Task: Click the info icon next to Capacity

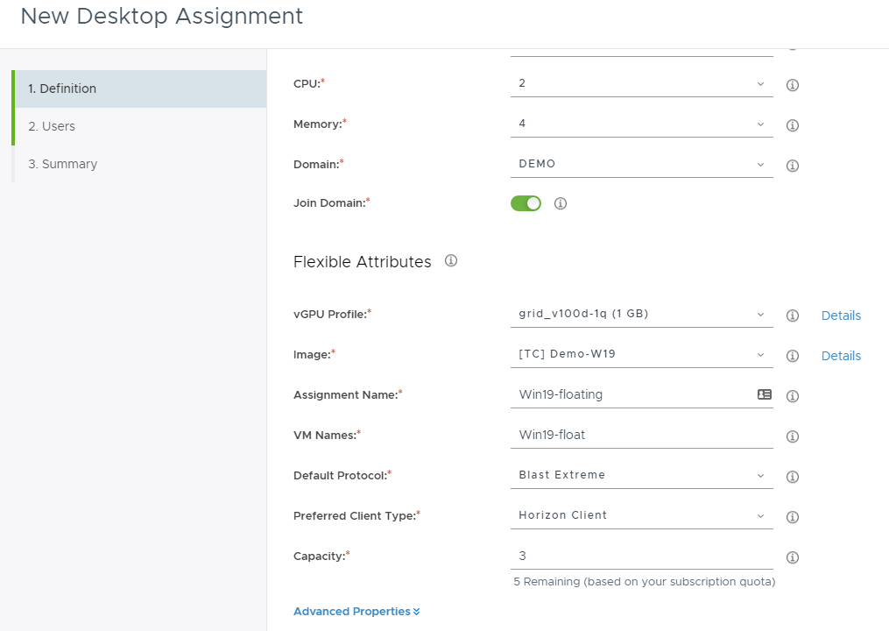Action: (793, 557)
